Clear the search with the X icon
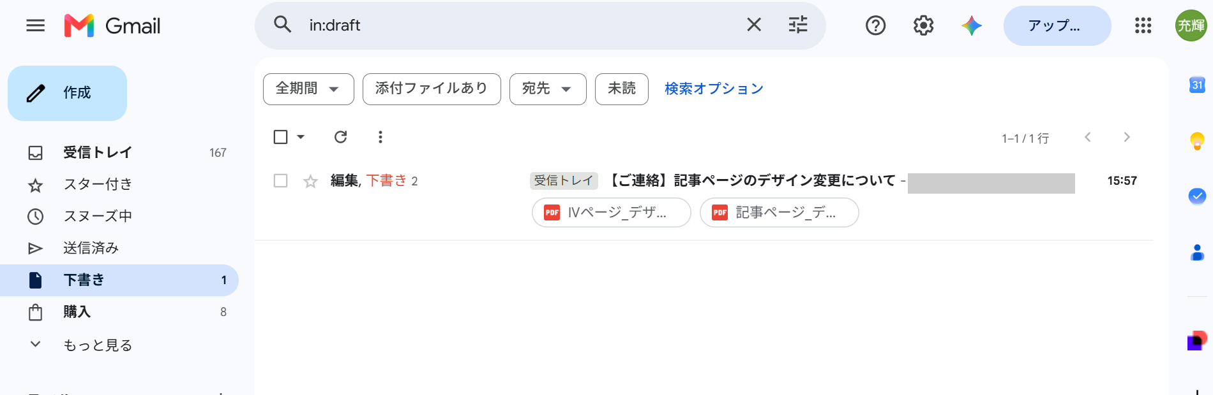The width and height of the screenshot is (1213, 395). point(754,25)
